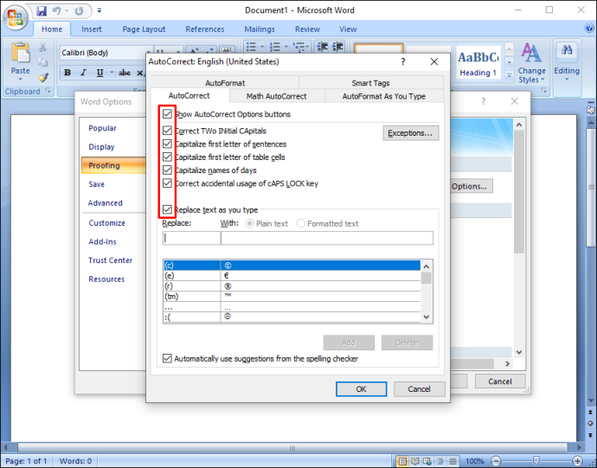597x468 pixels.
Task: Open the Clipboard dialog launcher
Action: (48, 91)
